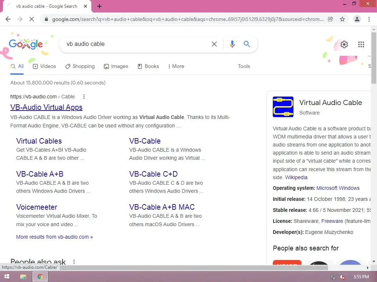Go back using the browser back arrow
Image resolution: width=377 pixels, height=282 pixels.
click(8, 19)
